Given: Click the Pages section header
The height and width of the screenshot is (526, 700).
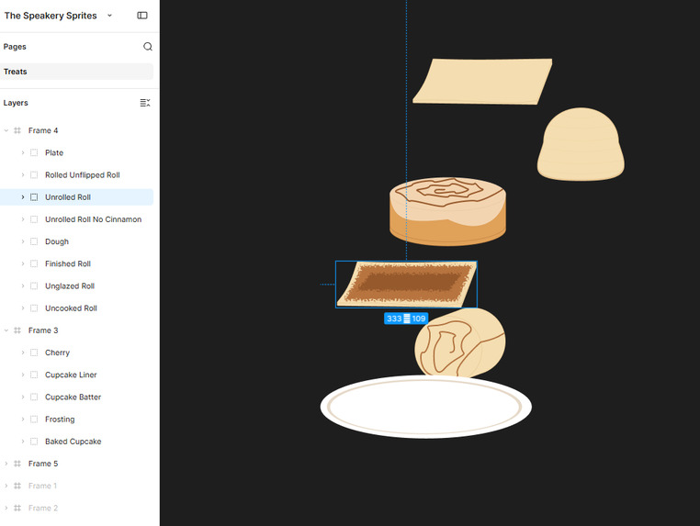Looking at the screenshot, I should click(x=15, y=47).
